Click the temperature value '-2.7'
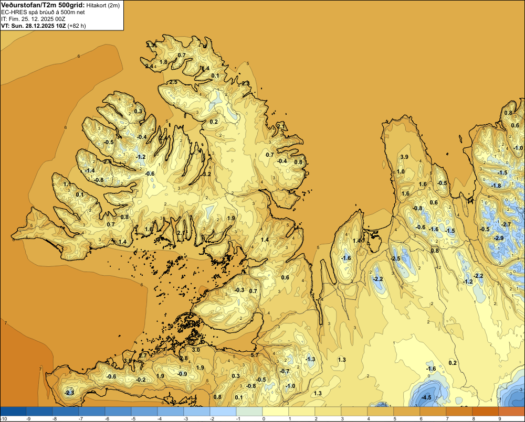The width and height of the screenshot is (525, 422). point(506,224)
